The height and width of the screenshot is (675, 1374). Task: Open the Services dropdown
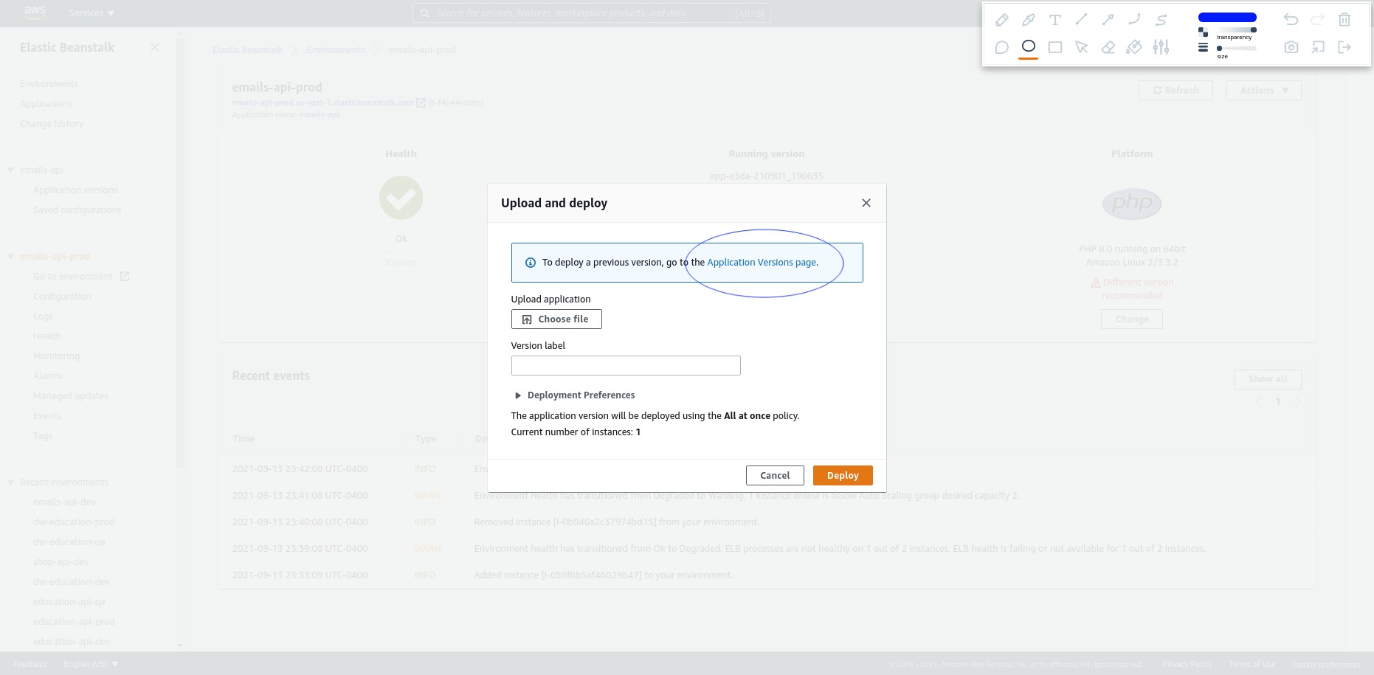92,13
